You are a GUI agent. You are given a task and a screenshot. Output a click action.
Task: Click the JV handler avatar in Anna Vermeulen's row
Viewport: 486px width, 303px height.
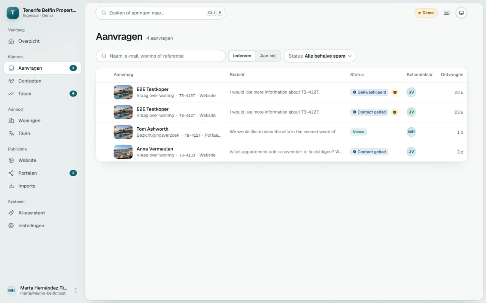click(x=411, y=152)
